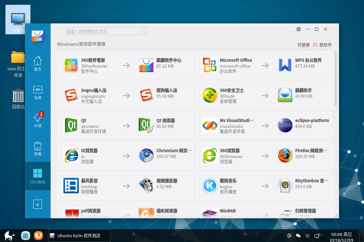Select the WinRAR entry title
This screenshot has width=364, height=242.
pyautogui.click(x=228, y=211)
